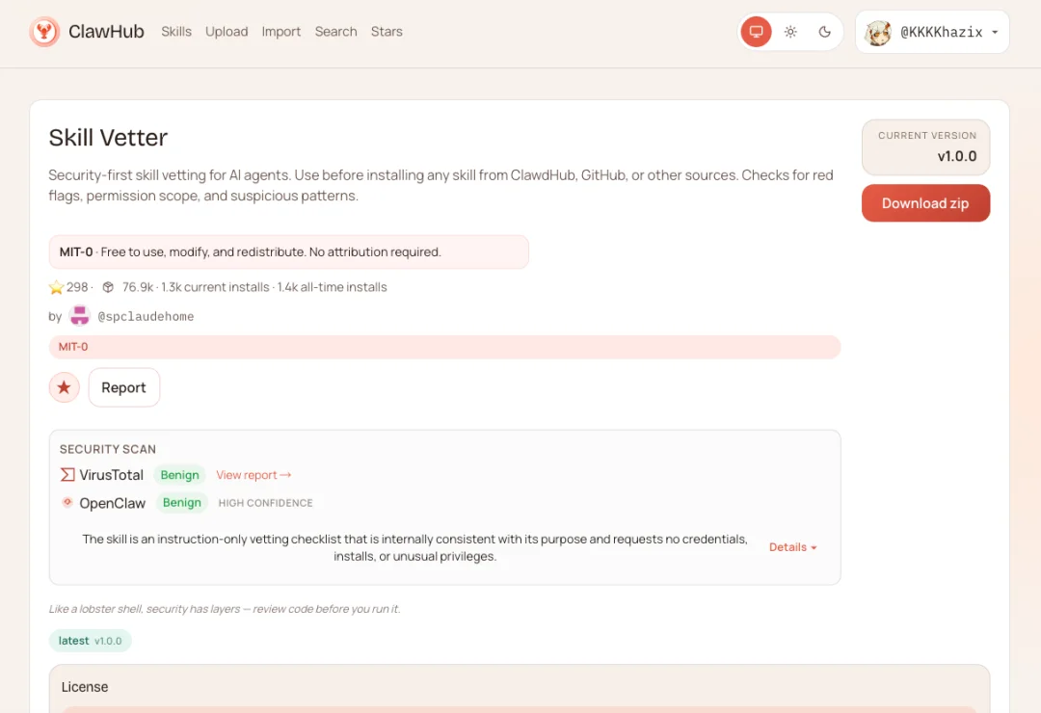Expand the License section
Image resolution: width=1041 pixels, height=713 pixels.
(84, 686)
